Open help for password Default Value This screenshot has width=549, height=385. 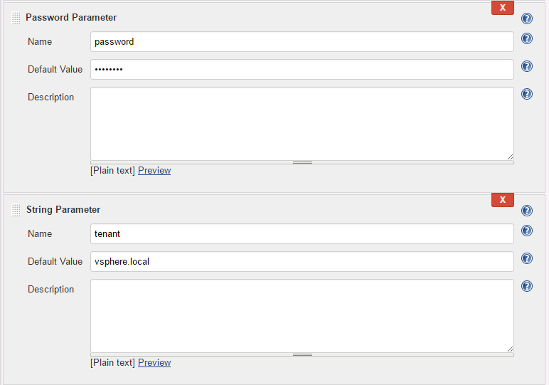pyautogui.click(x=527, y=66)
